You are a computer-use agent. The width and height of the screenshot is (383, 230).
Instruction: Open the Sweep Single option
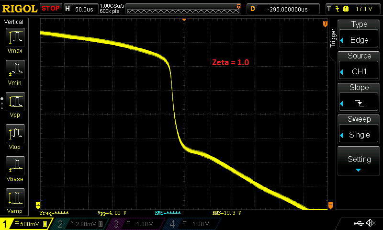click(358, 129)
